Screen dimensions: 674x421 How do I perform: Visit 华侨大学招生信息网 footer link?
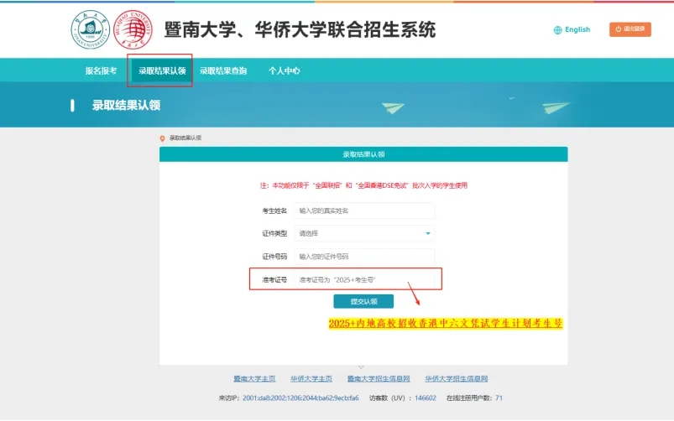456,379
